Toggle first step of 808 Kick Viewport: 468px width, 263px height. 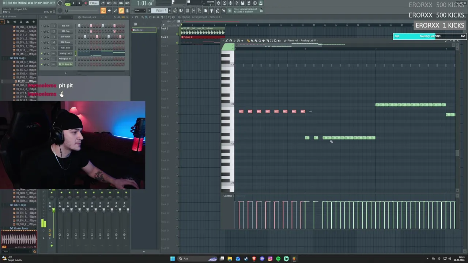[x=79, y=26]
